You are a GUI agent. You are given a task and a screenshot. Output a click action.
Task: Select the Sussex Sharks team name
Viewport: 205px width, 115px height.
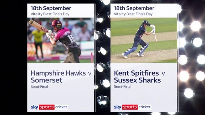tap(137, 80)
